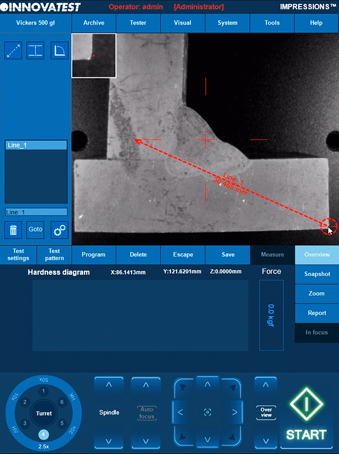Click the center stage position icon
The height and width of the screenshot is (454, 339).
[208, 413]
